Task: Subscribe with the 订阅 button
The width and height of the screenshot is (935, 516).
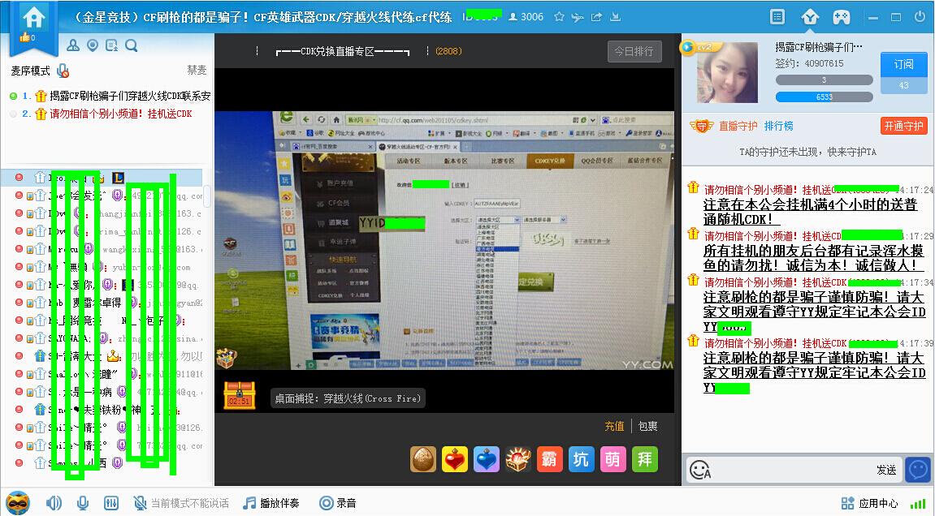Action: click(x=903, y=64)
